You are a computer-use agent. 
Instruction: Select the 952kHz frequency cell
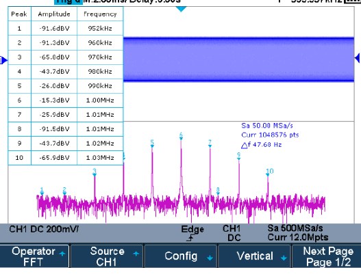point(100,28)
